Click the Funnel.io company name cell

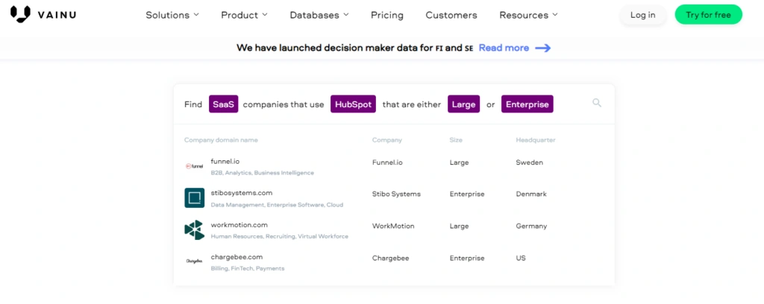(387, 162)
